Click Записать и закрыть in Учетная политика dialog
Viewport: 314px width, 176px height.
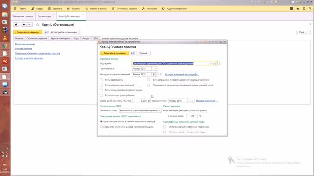click(x=114, y=53)
